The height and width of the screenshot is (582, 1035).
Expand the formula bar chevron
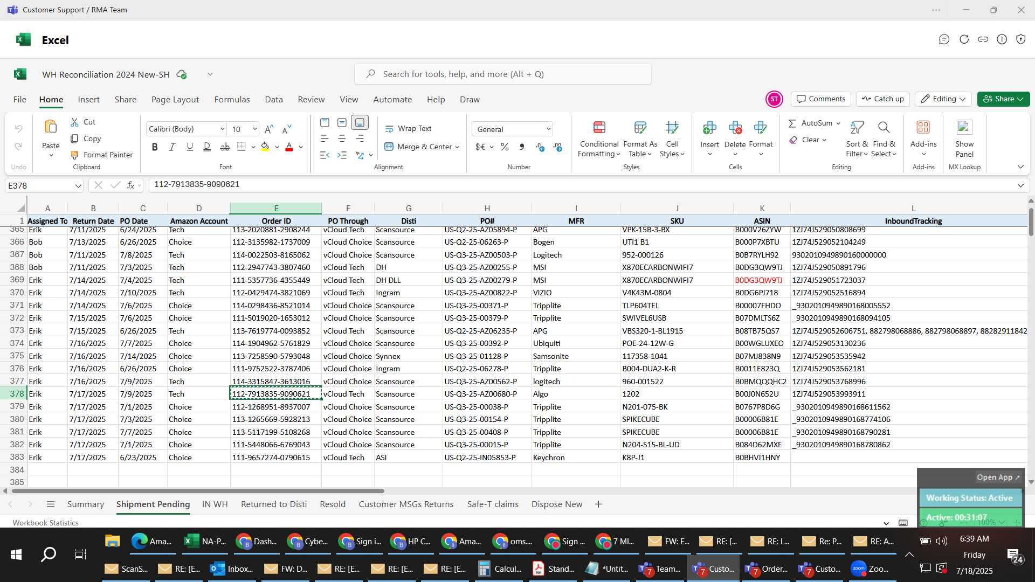pyautogui.click(x=1020, y=185)
